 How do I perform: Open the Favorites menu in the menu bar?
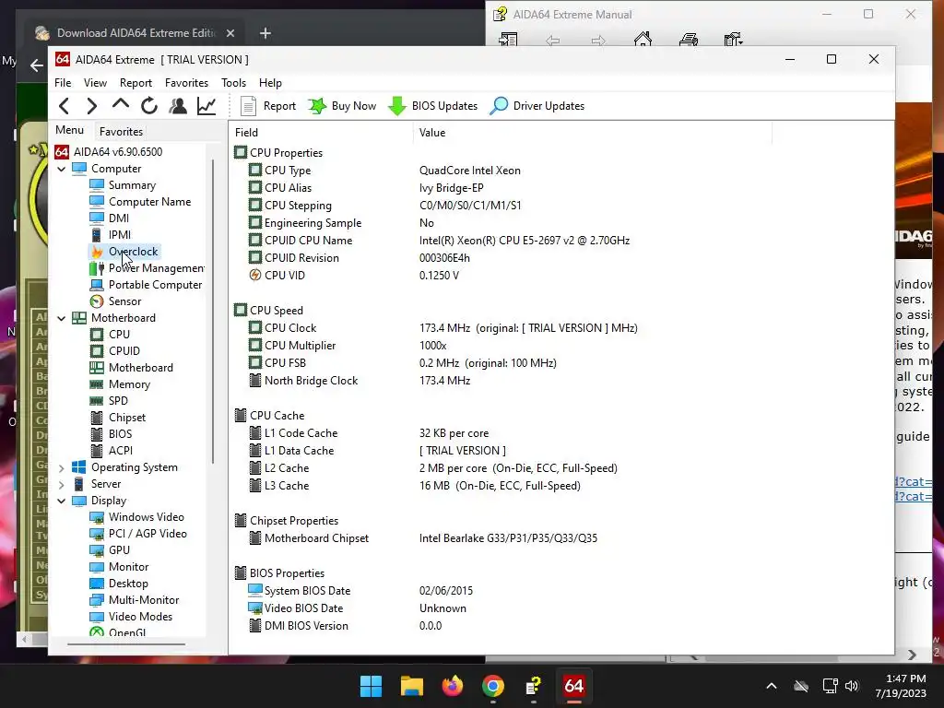tap(186, 82)
